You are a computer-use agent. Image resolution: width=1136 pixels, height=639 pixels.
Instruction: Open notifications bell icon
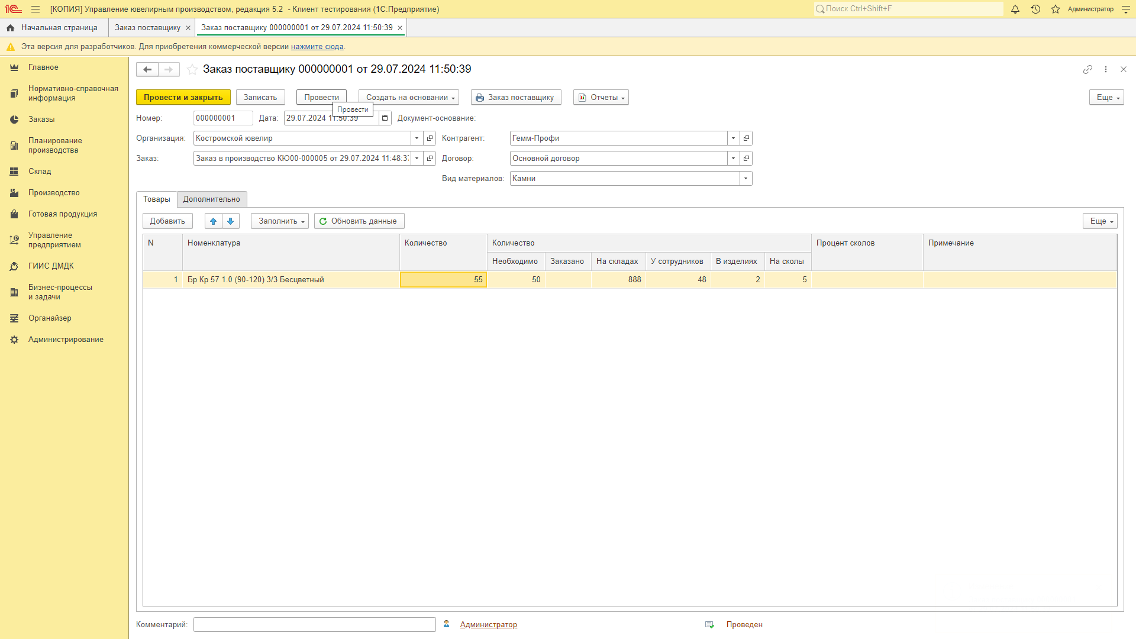(x=1015, y=9)
